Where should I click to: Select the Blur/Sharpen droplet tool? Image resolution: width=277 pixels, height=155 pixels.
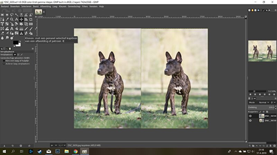[x=2, y=38]
